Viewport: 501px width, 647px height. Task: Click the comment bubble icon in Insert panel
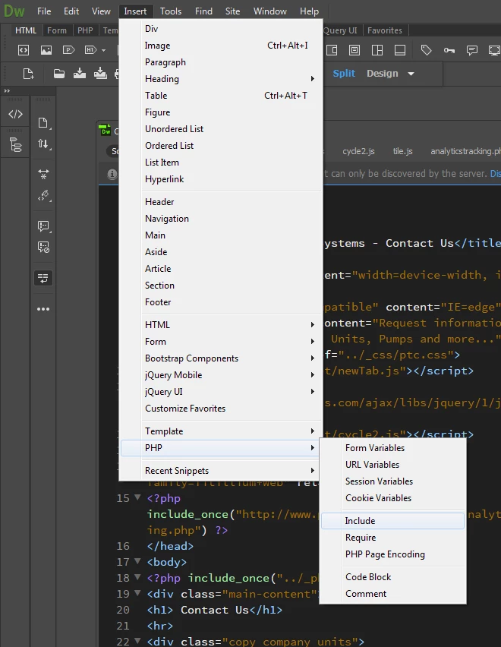[471, 50]
